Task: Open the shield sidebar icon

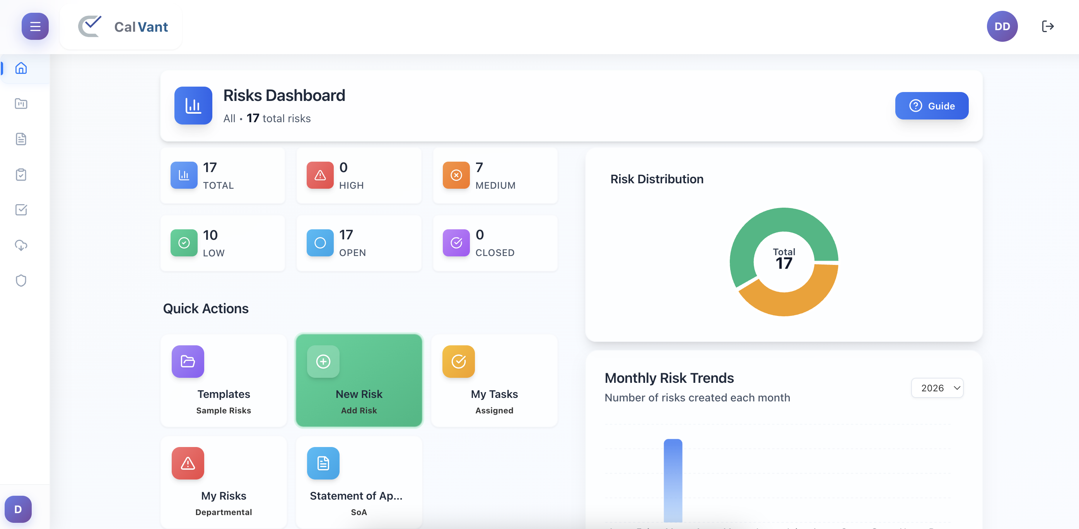Action: [21, 281]
